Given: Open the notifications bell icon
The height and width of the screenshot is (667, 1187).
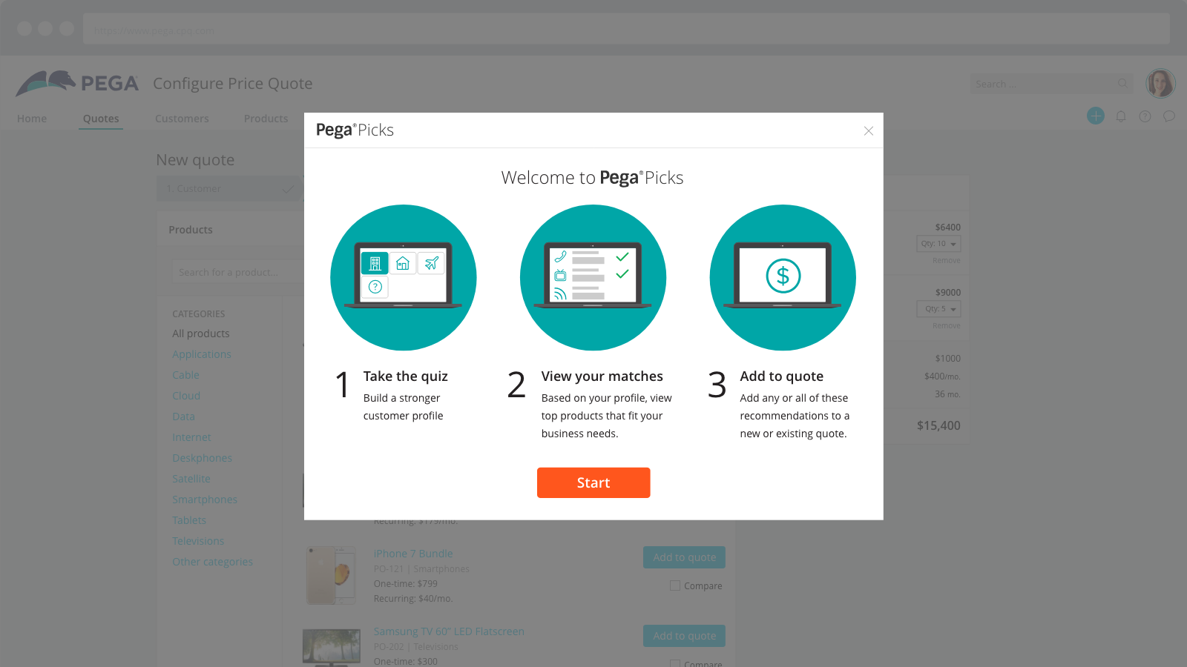Looking at the screenshot, I should (x=1121, y=116).
